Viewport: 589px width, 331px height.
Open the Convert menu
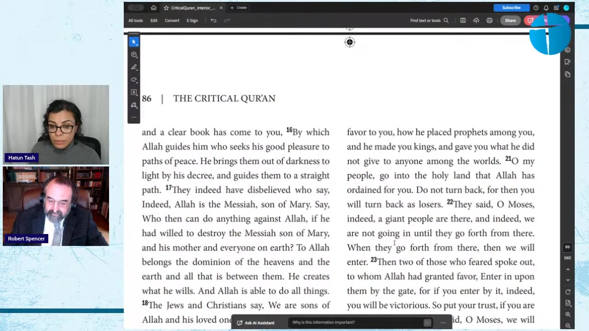click(172, 21)
